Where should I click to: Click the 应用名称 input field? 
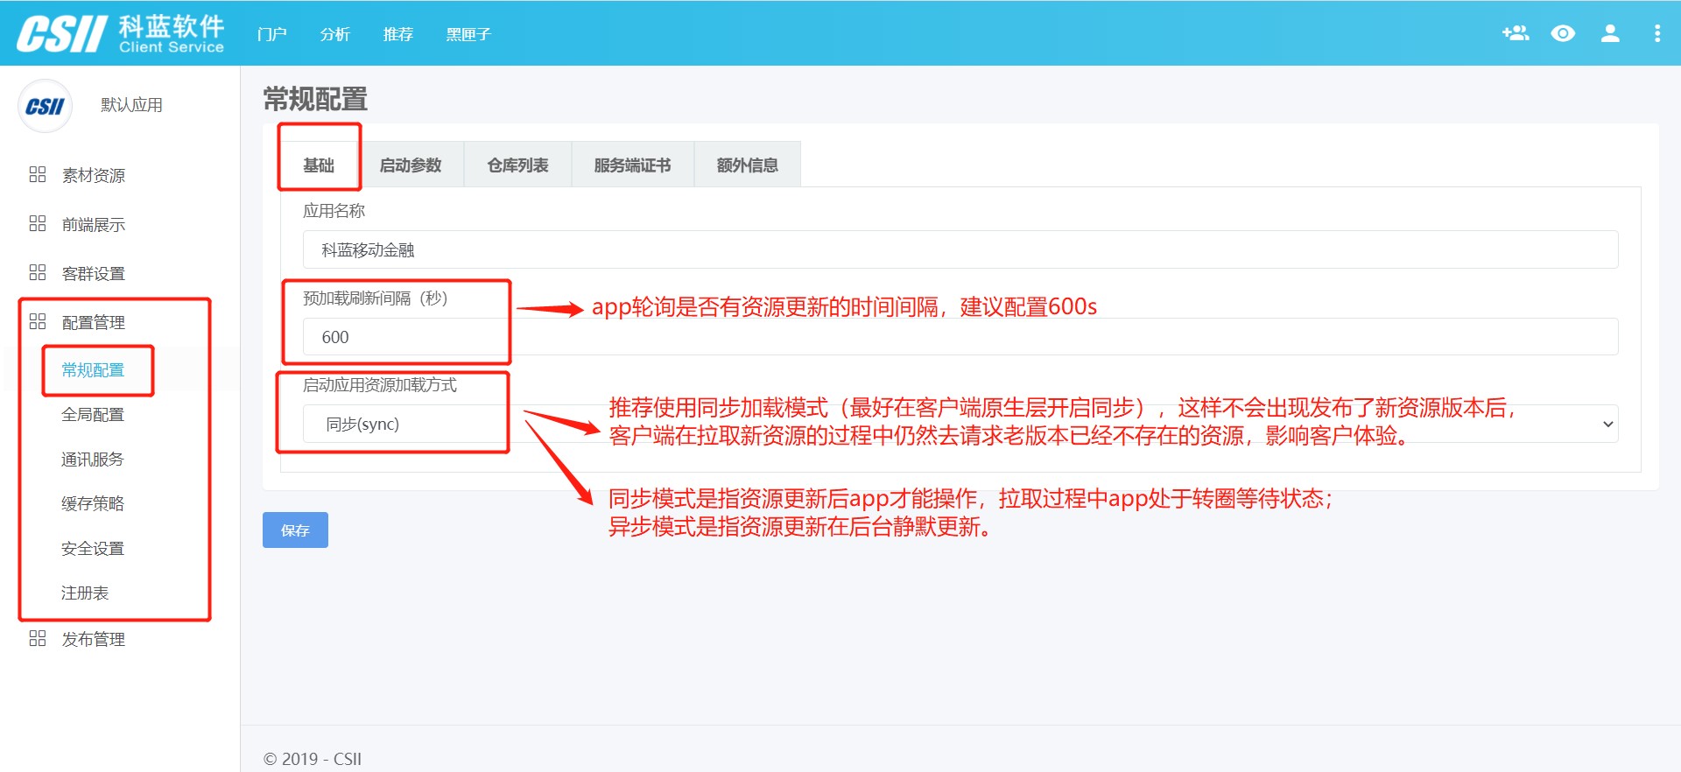960,249
